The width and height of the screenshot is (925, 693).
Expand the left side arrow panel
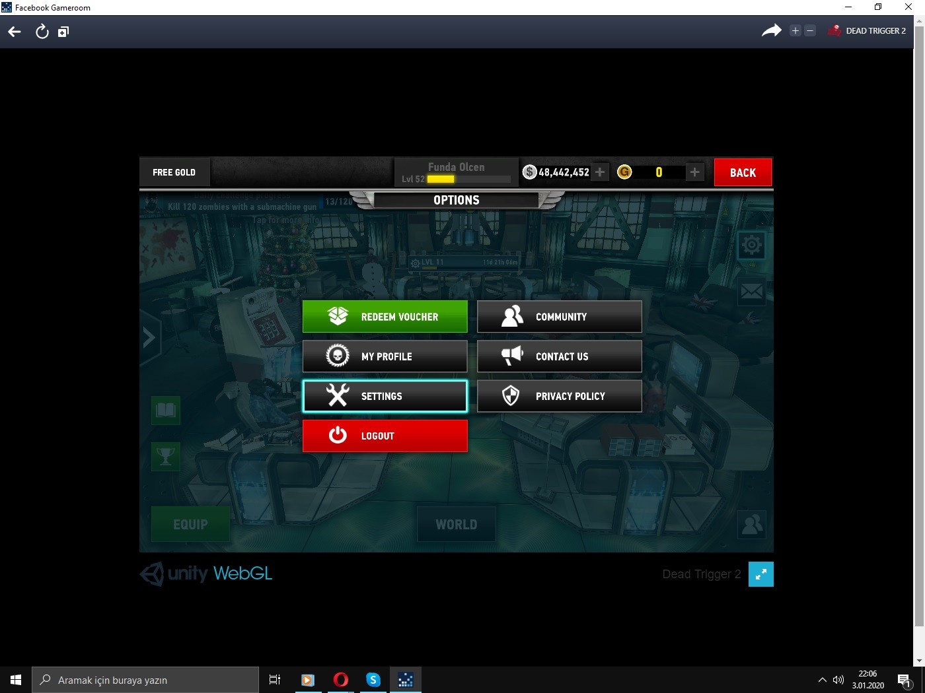(149, 337)
